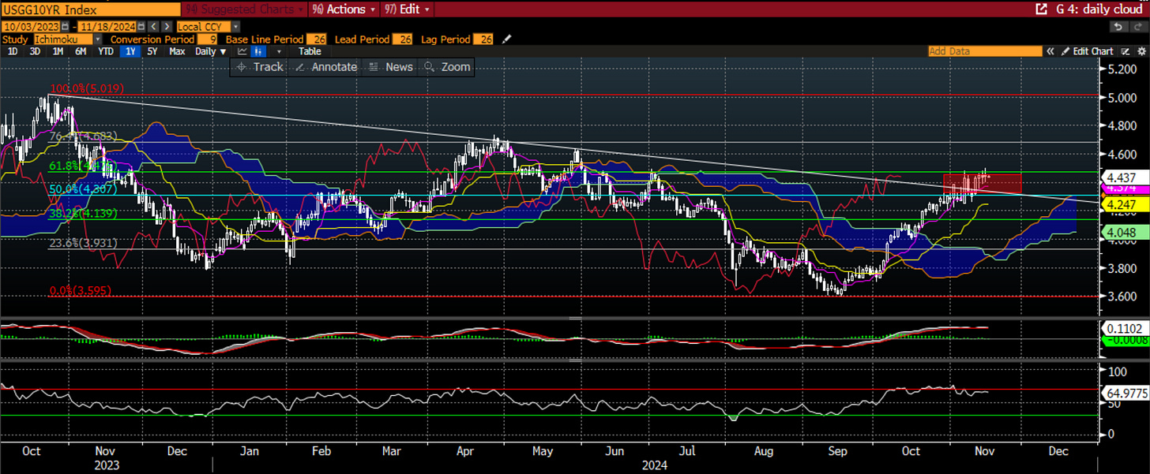Activate the Annotate tool
Screen dimensions: 1150x474
(x=326, y=67)
